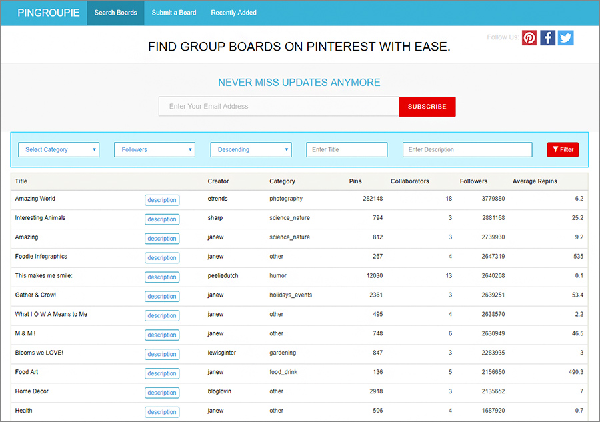600x422 pixels.
Task: Click followers value 2881168
Action: tap(493, 218)
